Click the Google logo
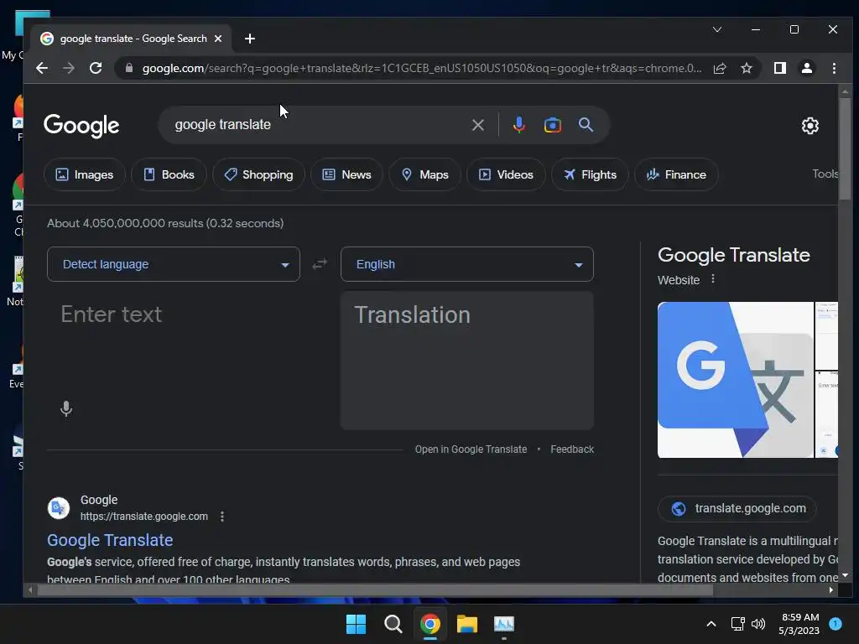This screenshot has width=859, height=644. coord(81,126)
